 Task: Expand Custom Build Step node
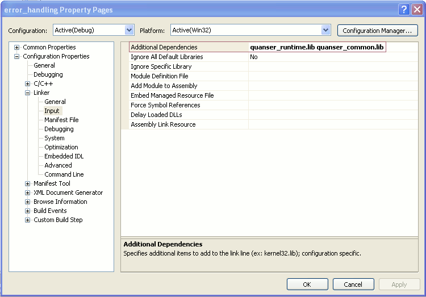click(x=27, y=220)
